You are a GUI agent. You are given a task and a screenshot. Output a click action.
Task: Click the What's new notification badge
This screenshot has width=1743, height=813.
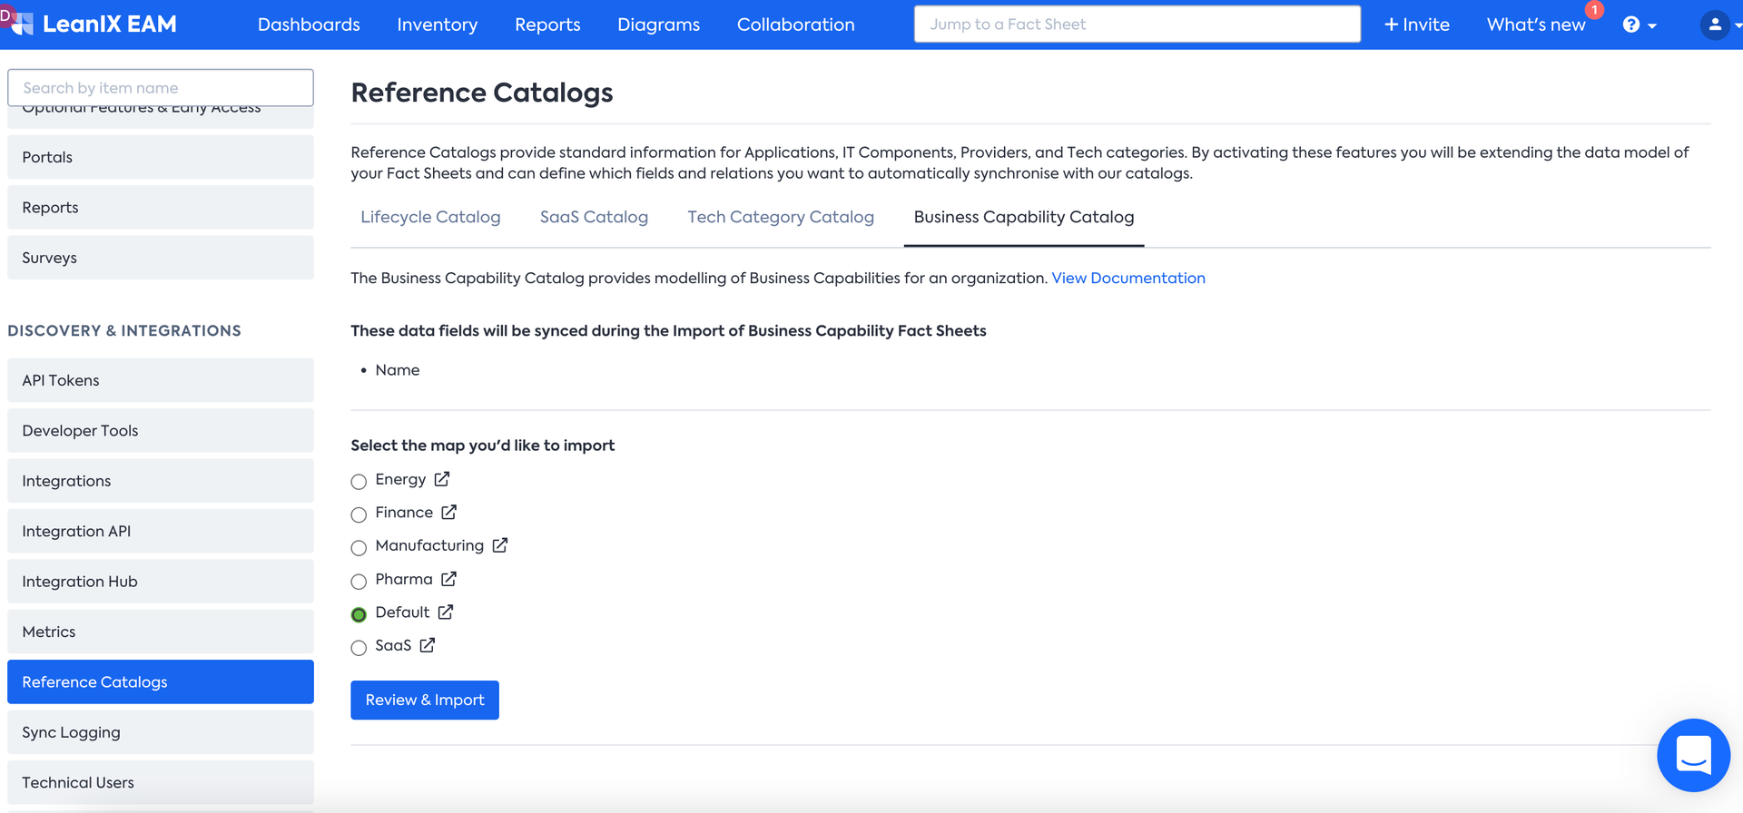coord(1594,10)
